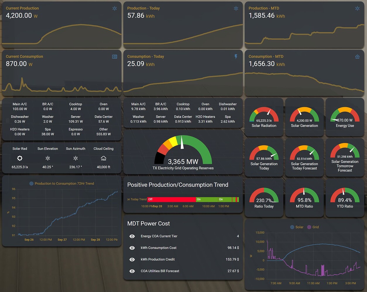Click the Sun Elevation icon
The width and height of the screenshot is (367, 292).
tap(47, 158)
